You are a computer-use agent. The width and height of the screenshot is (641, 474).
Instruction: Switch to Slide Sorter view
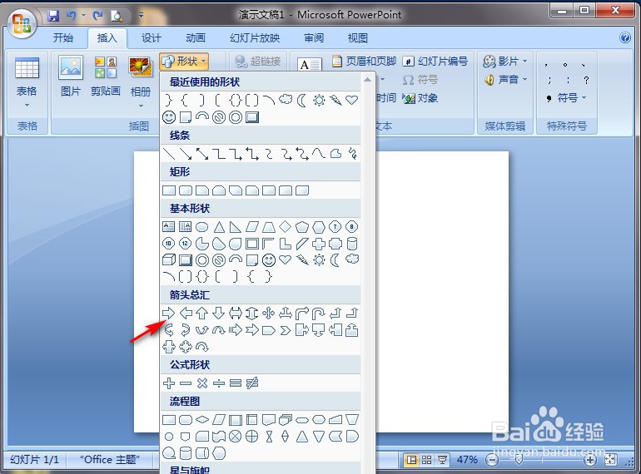[x=426, y=460]
